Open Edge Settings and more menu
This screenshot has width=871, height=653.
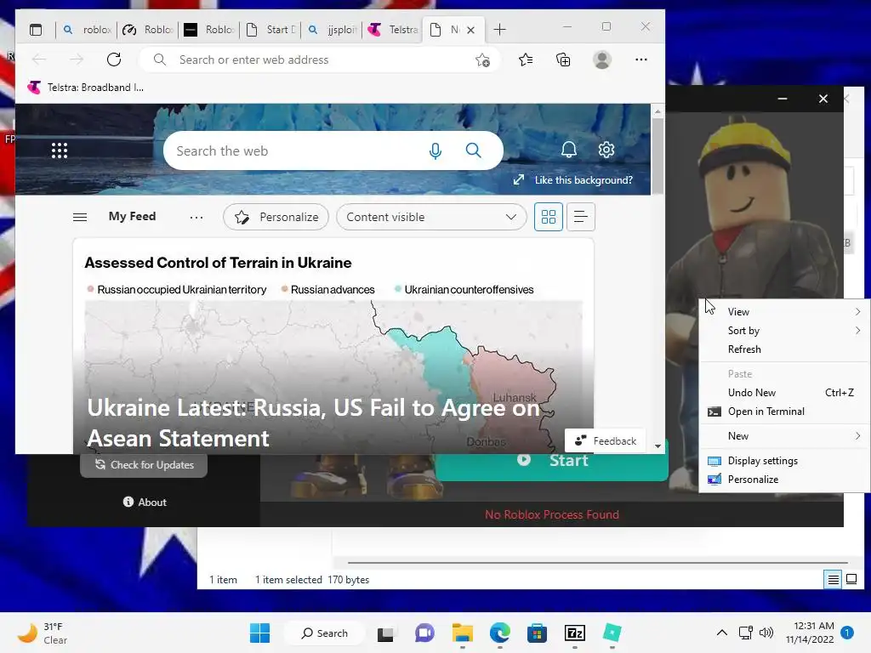coord(641,60)
